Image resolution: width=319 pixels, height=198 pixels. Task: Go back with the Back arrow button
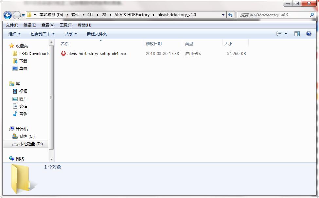coord(8,15)
